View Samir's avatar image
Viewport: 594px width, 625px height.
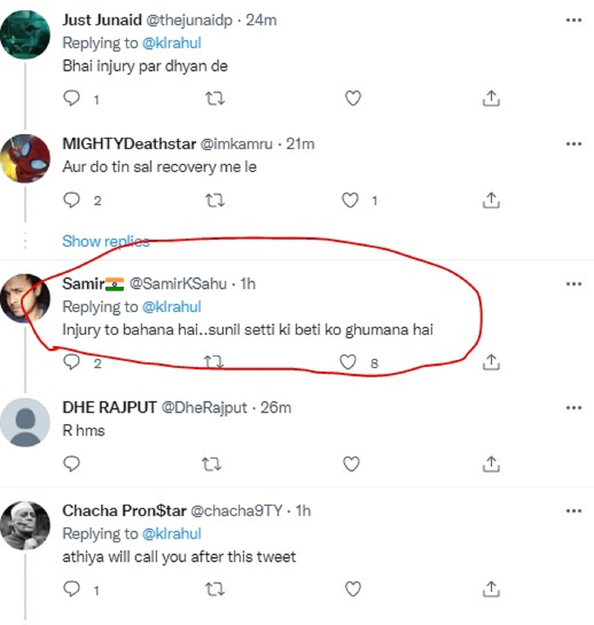tap(25, 297)
